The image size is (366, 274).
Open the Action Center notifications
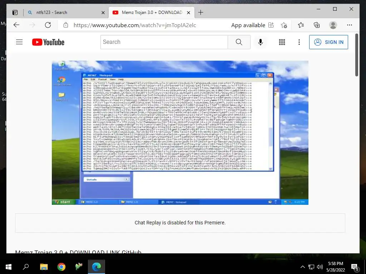tap(355, 267)
